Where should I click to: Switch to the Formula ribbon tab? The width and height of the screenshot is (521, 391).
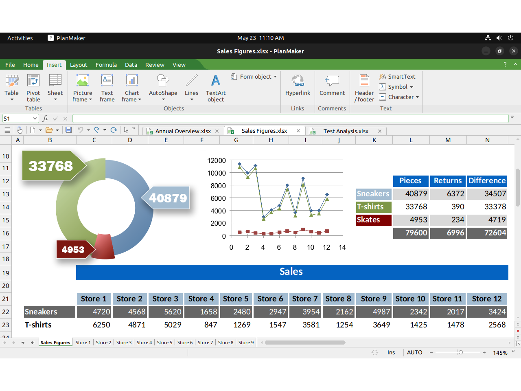tap(106, 65)
